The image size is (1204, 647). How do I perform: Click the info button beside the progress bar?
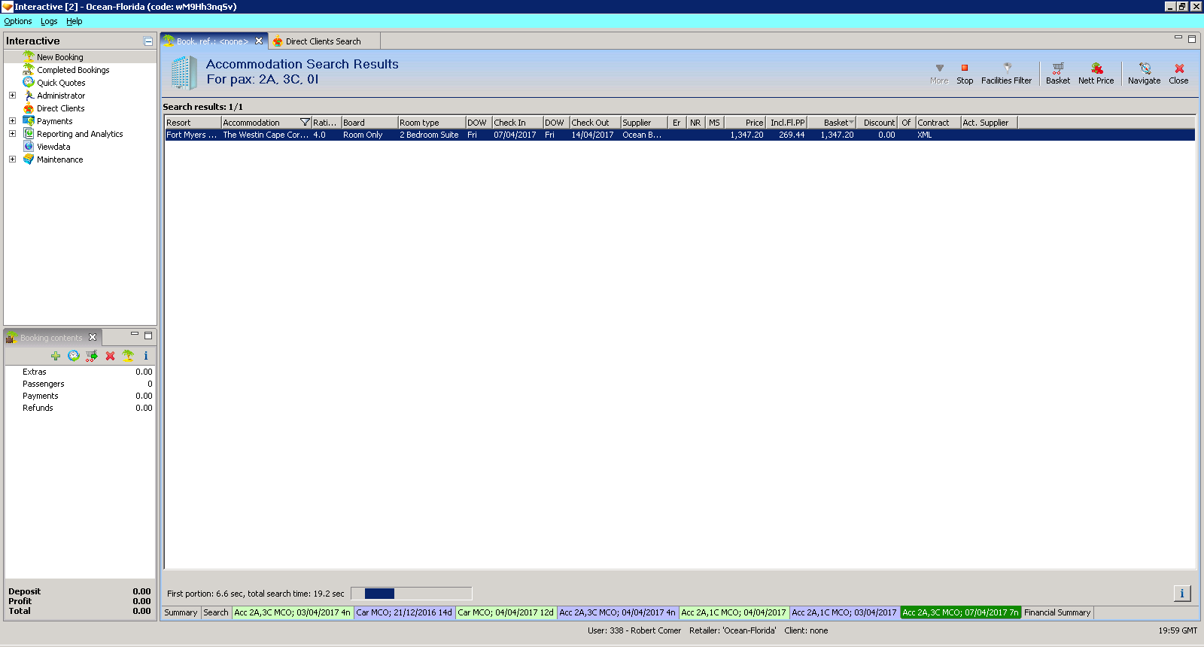[x=1182, y=594]
